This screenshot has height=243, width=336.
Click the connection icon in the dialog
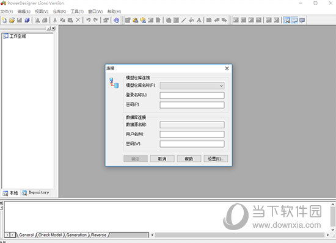(114, 83)
